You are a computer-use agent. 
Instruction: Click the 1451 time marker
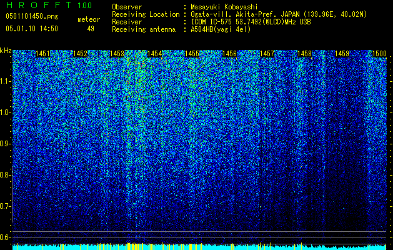pos(42,54)
